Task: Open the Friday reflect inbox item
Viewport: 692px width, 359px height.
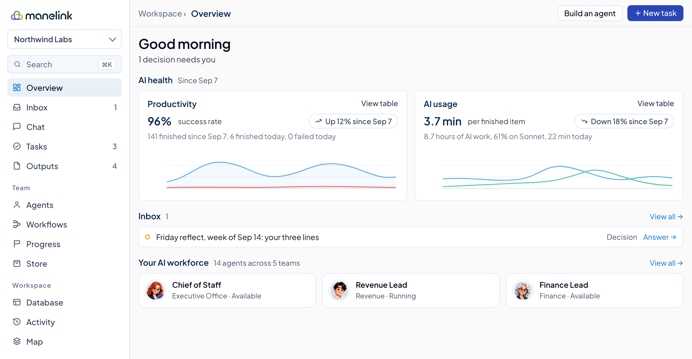Action: [x=411, y=237]
